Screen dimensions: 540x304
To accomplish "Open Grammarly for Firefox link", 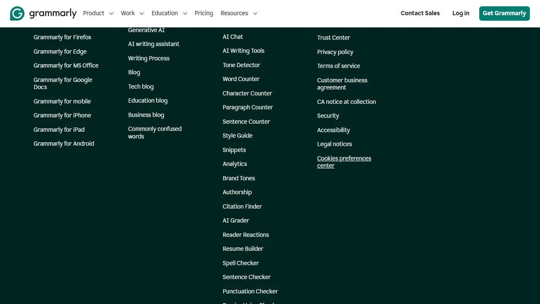I will 62,37.
